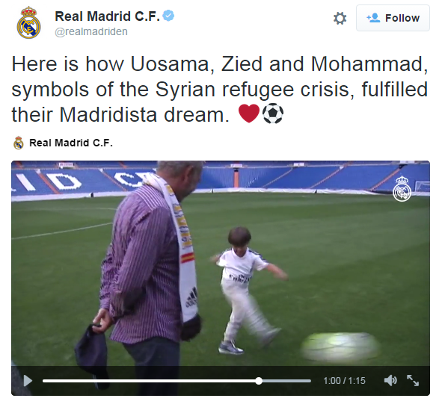Follow the Real Madrid C.F. account
Viewport: 442px width, 416px height.
pyautogui.click(x=393, y=18)
